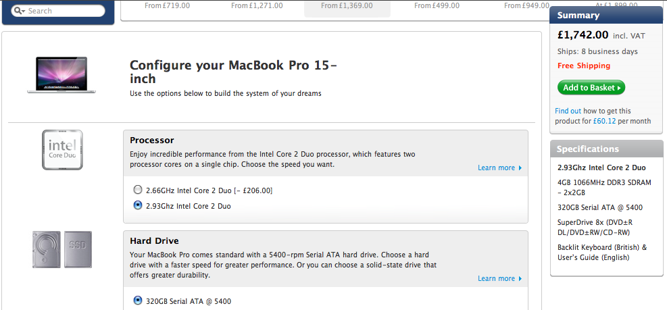Open Processor Learn more link
Screen dimensions: 667x310
(496, 167)
